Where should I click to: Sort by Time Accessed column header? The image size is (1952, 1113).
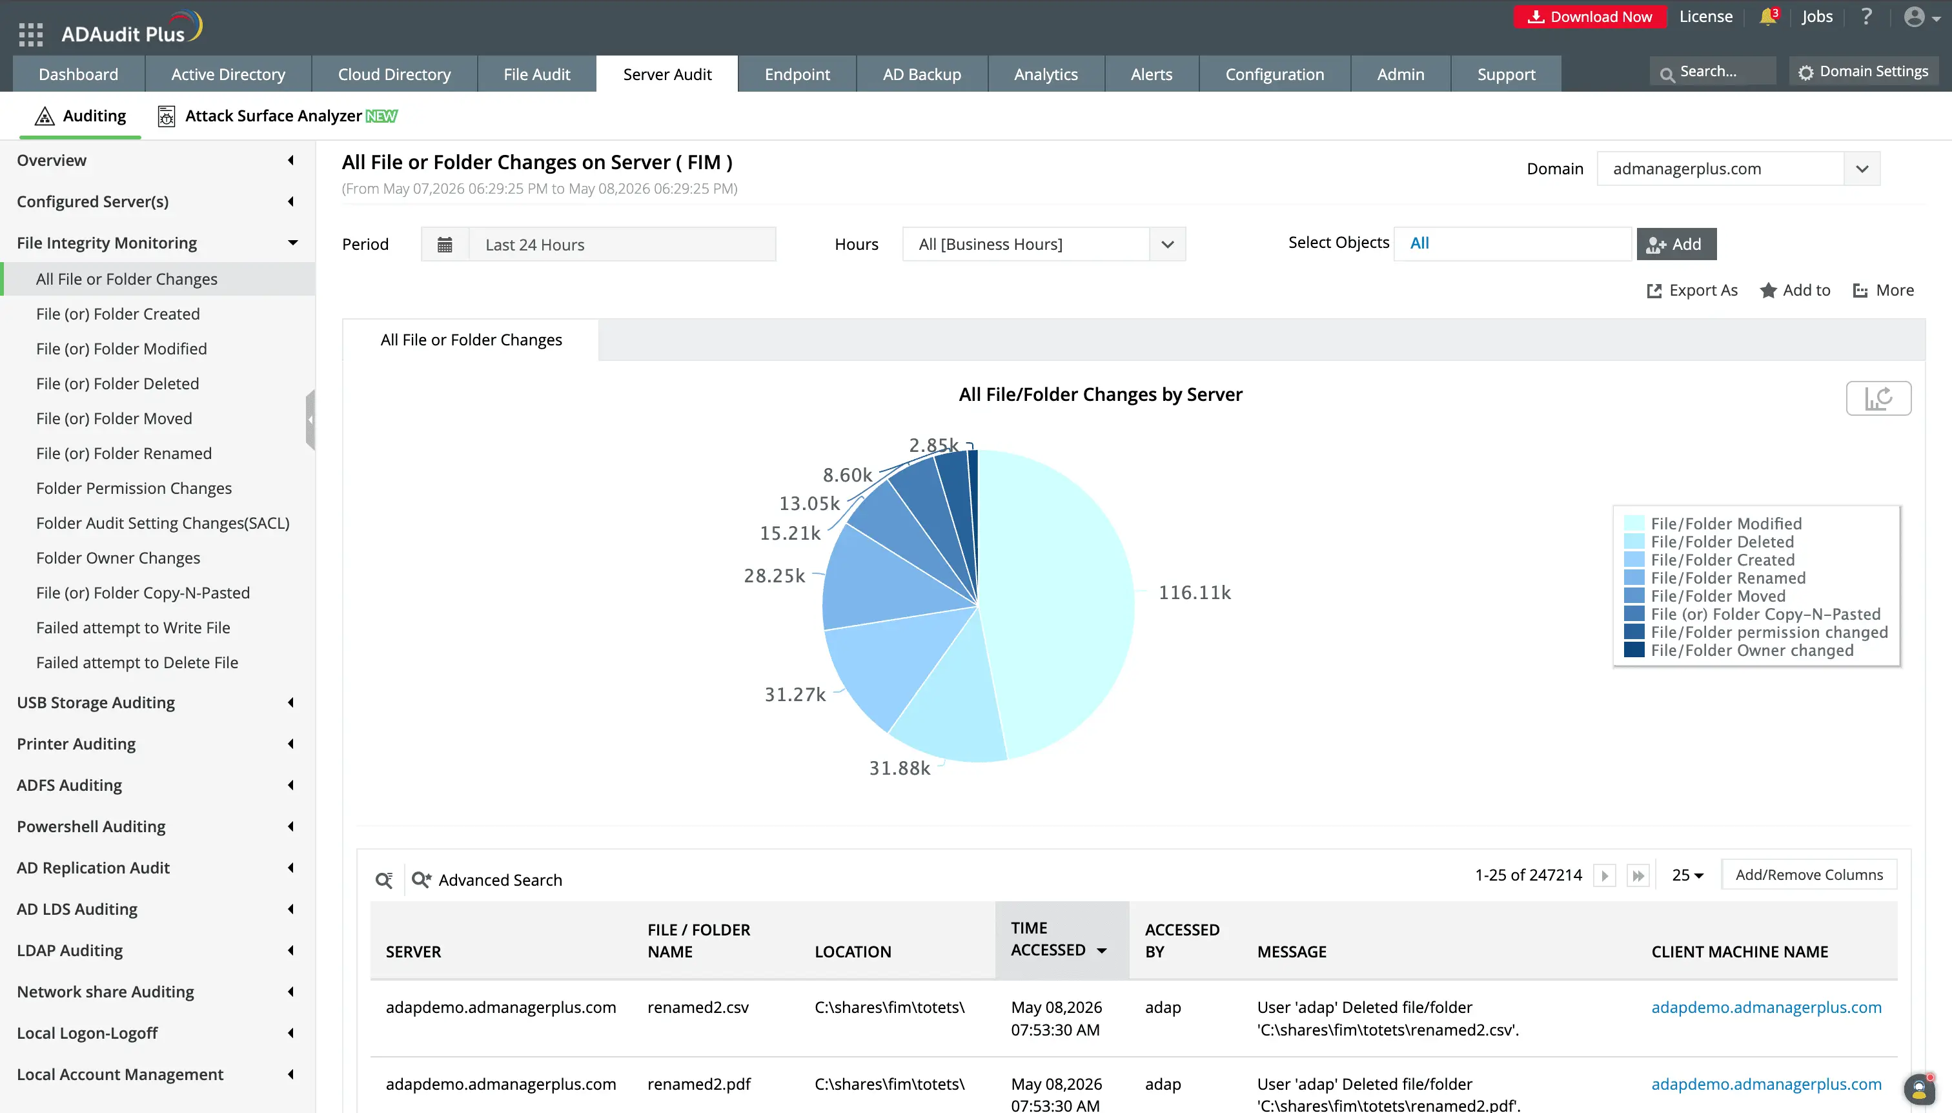(x=1062, y=939)
